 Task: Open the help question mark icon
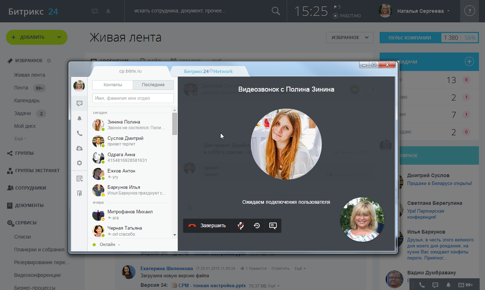click(x=470, y=11)
